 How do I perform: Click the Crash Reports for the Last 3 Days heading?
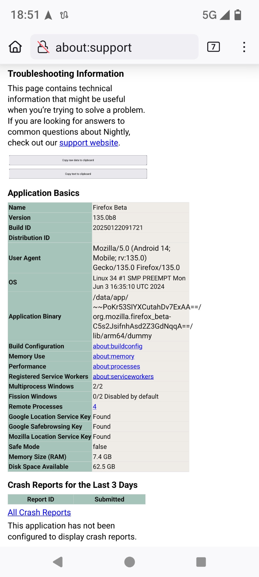(73, 485)
